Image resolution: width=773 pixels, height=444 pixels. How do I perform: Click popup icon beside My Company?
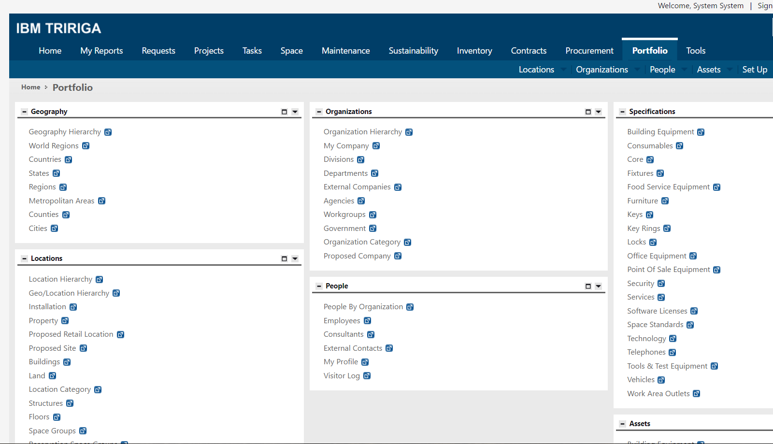(376, 146)
